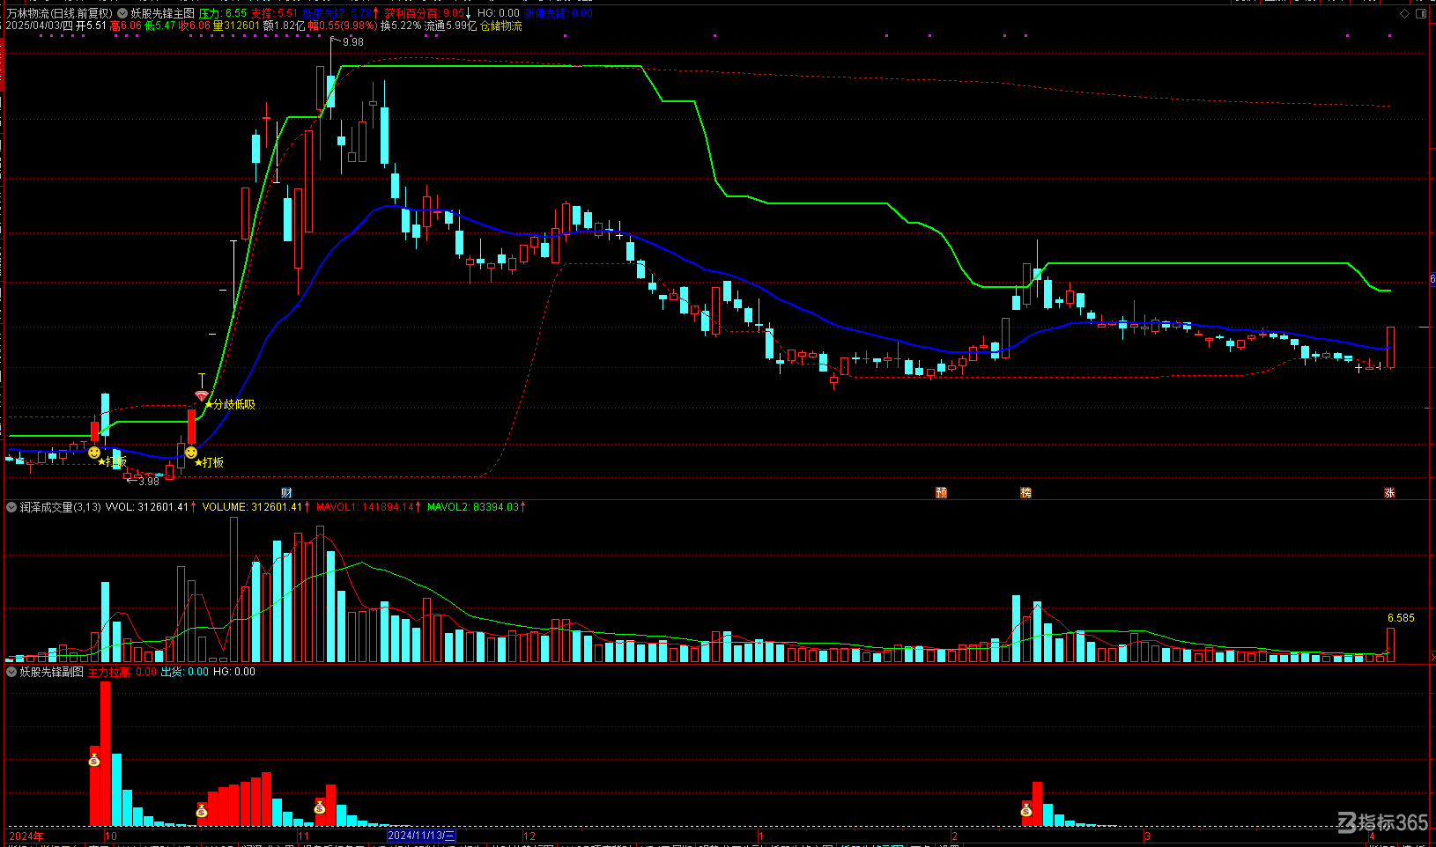Image resolution: width=1436 pixels, height=847 pixels.
Task: Click the red diamond signal above 分歧低吸
Action: pyautogui.click(x=202, y=396)
